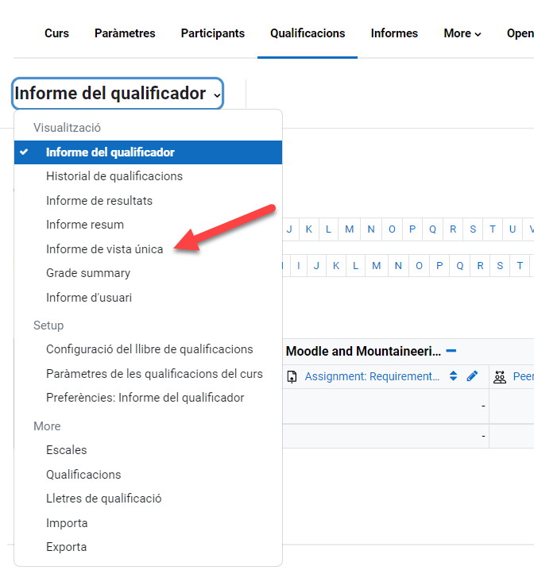This screenshot has height=570, width=534.
Task: Open Grade summary report
Action: [x=87, y=273]
